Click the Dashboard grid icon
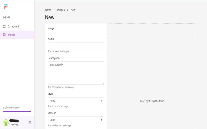The image size is (207, 129). tap(4, 27)
